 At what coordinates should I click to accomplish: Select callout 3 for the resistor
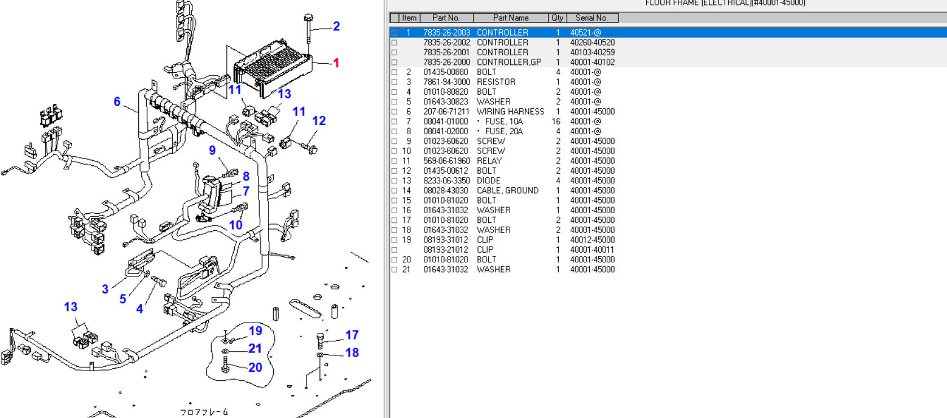(105, 289)
